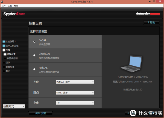Click the datacolor logo

[148, 14]
